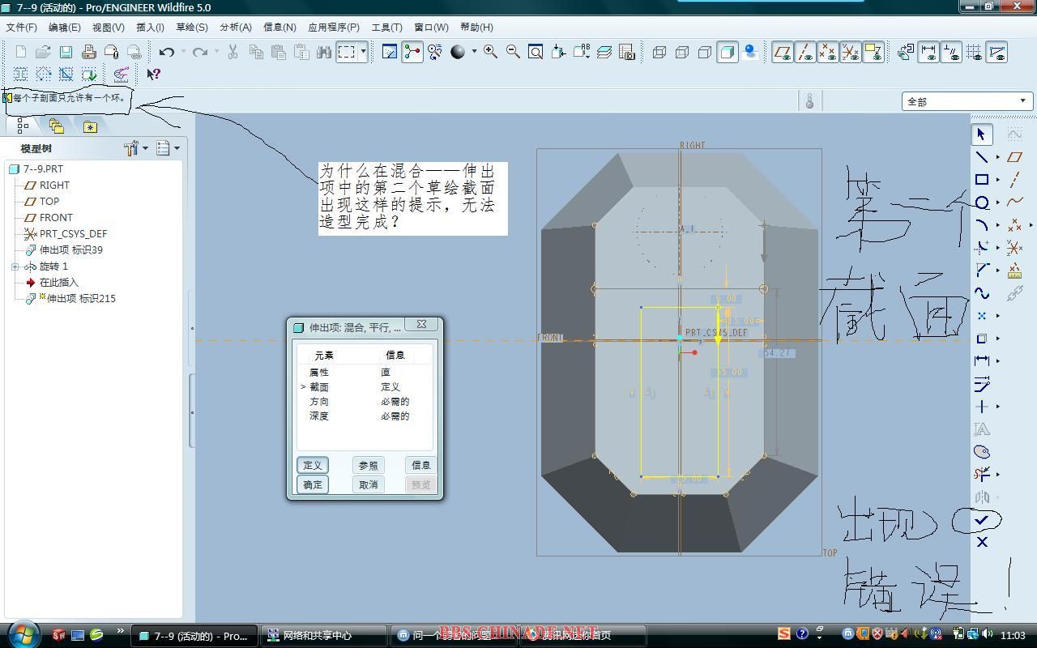The image size is (1037, 648).
Task: Cancel the sketch with the X icon
Action: tap(982, 542)
